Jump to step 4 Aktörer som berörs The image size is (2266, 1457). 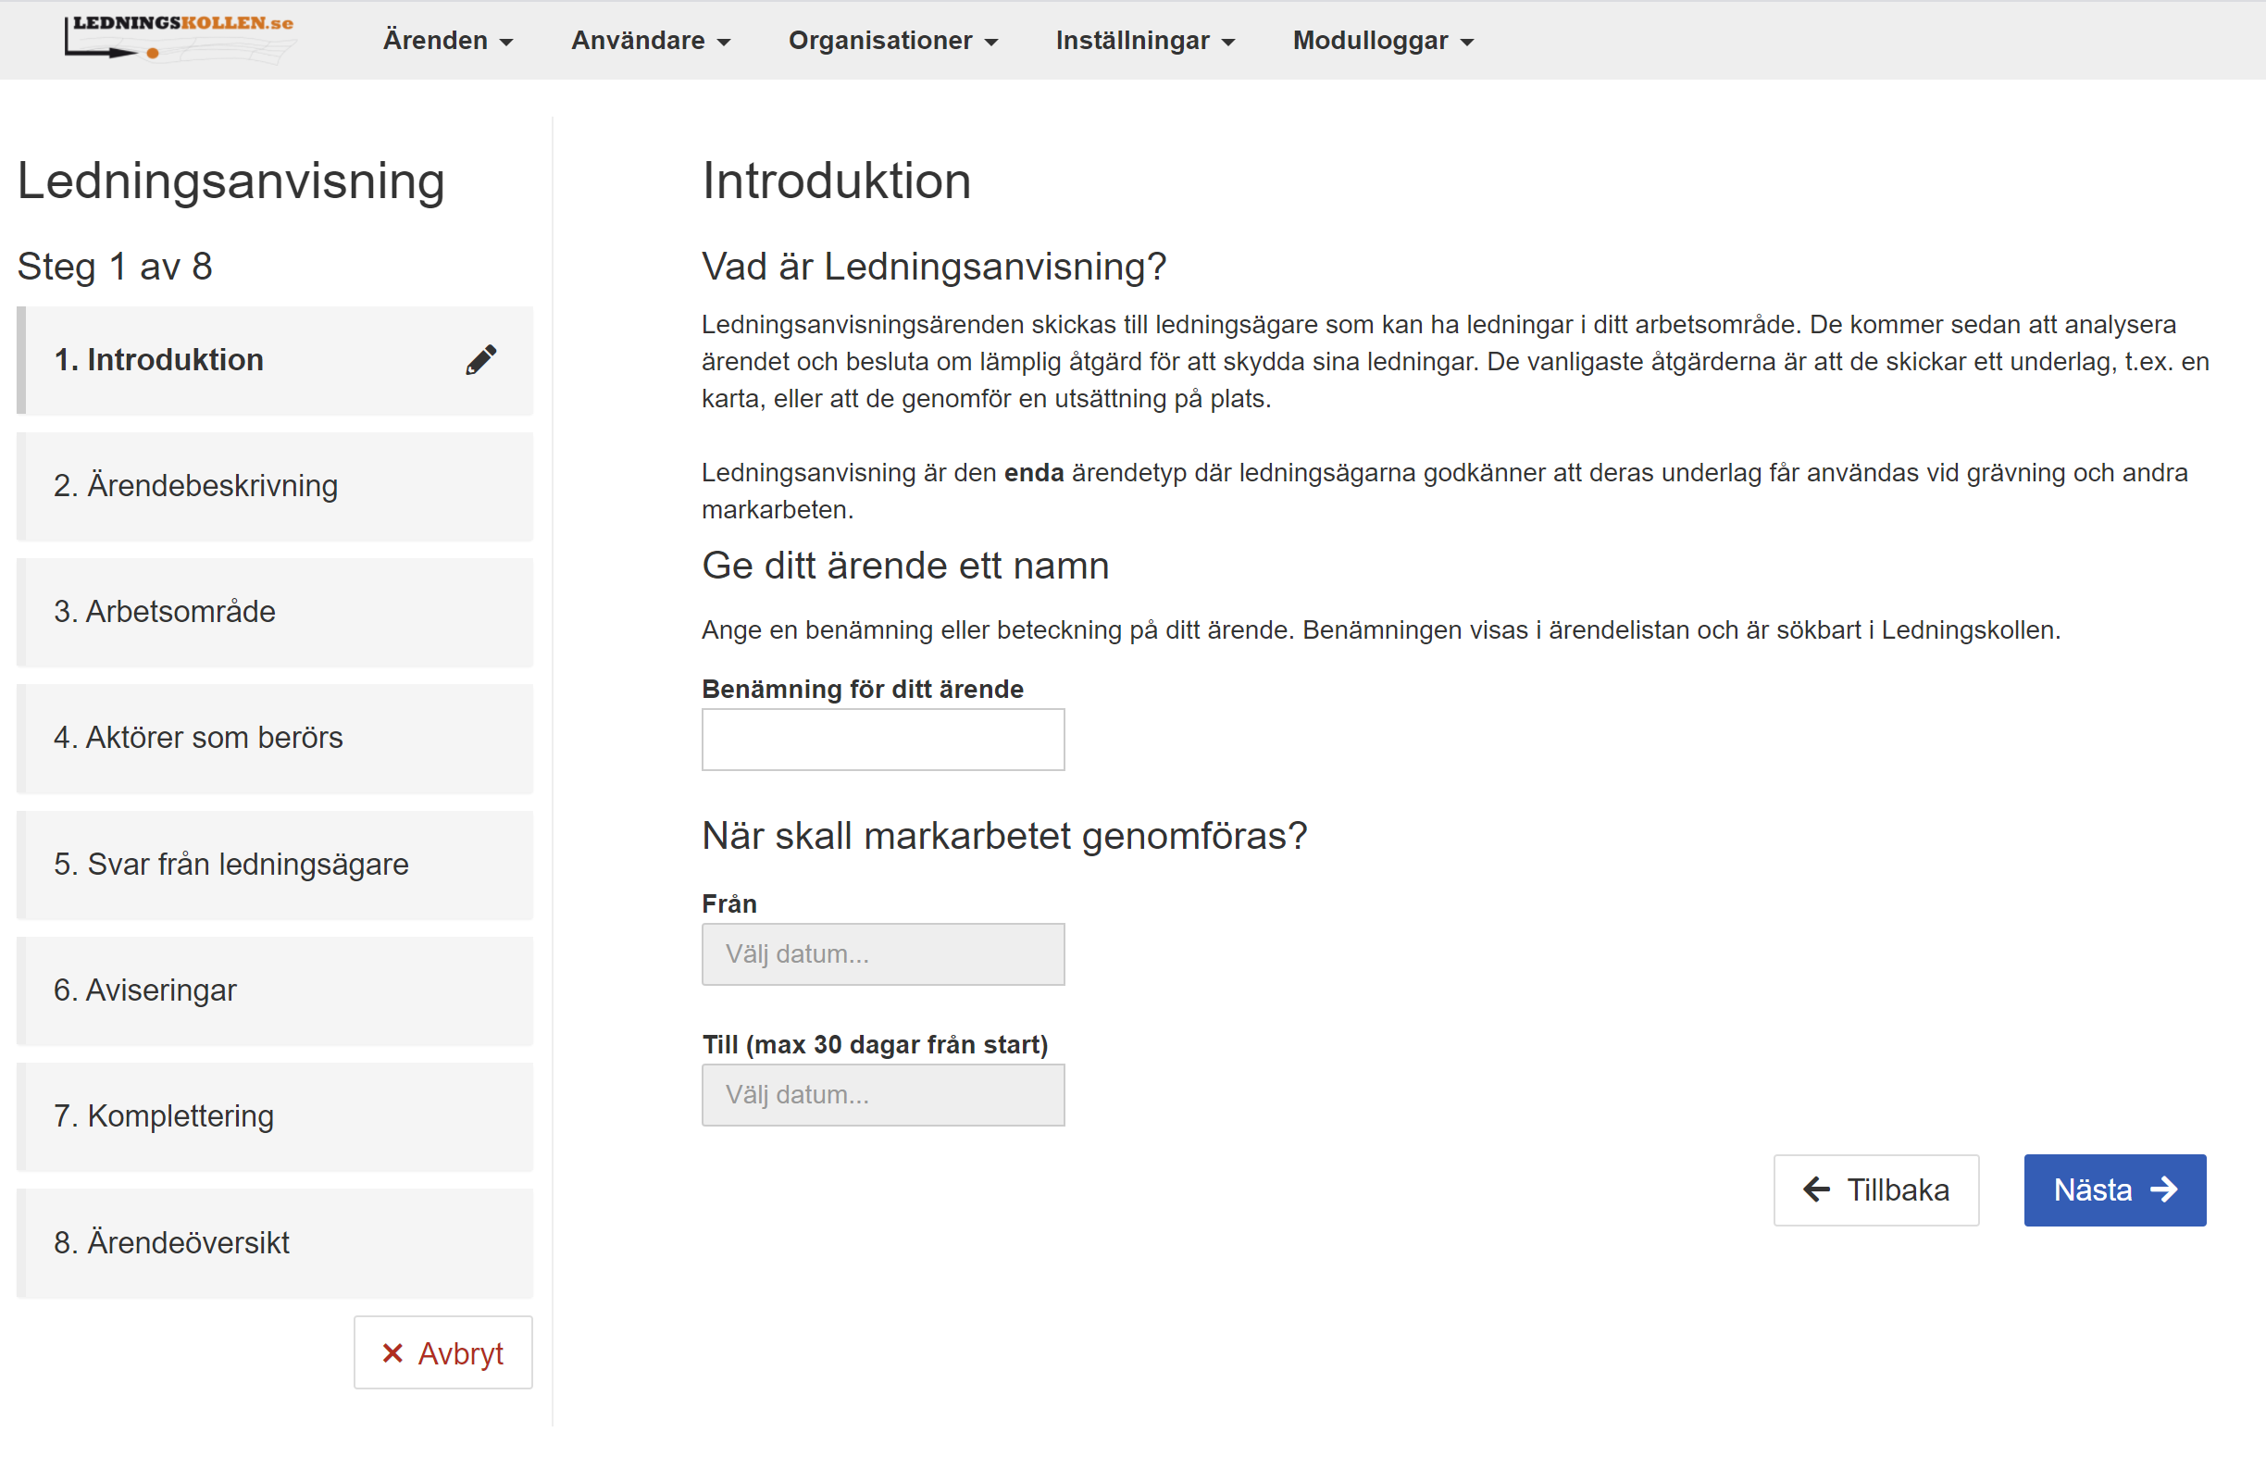click(x=274, y=738)
